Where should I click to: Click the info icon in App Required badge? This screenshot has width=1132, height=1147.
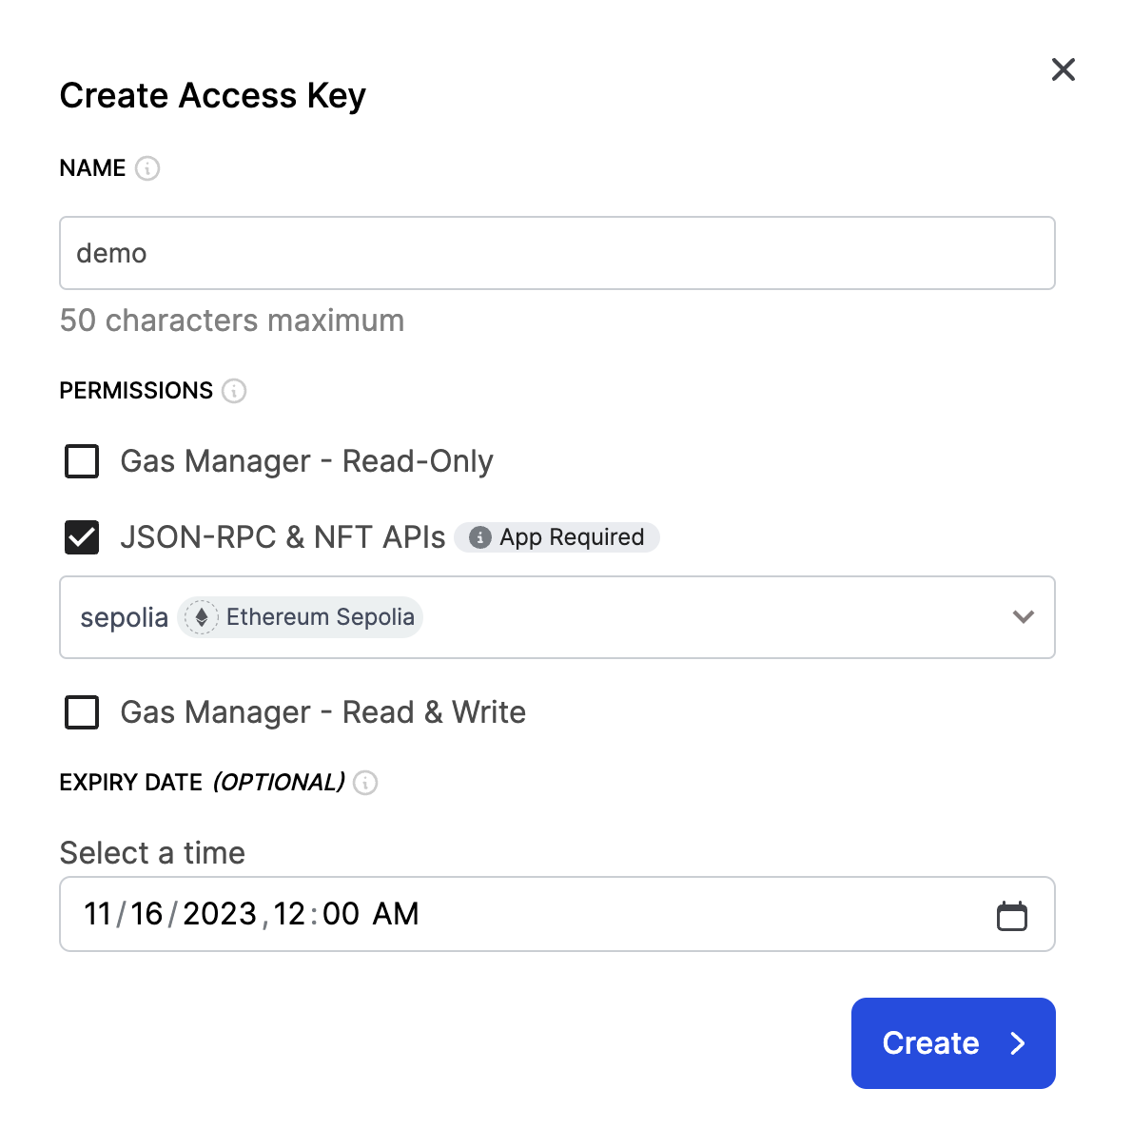coord(481,536)
